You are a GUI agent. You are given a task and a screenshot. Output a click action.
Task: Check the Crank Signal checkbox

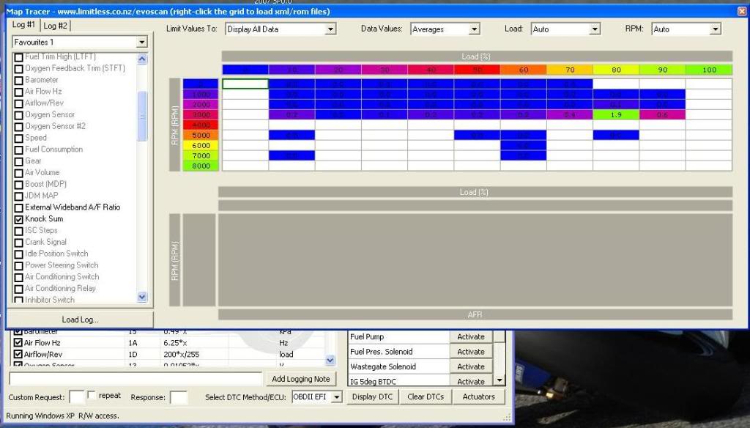(18, 243)
